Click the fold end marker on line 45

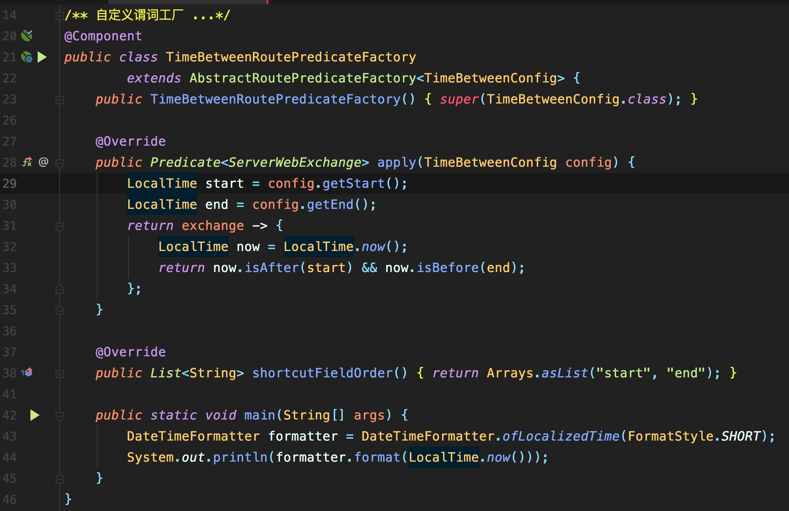tap(59, 479)
